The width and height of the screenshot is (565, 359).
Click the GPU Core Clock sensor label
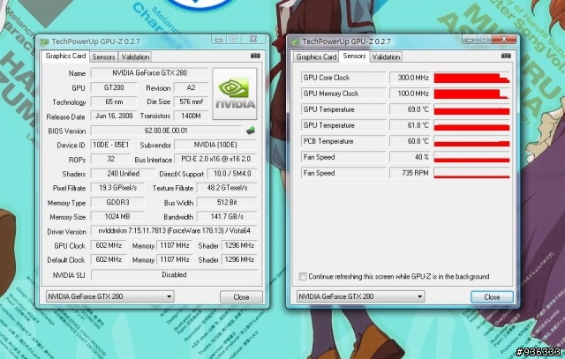click(x=343, y=78)
